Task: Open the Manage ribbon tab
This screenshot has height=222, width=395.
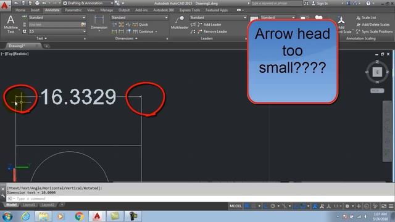Action: pyautogui.click(x=107, y=10)
